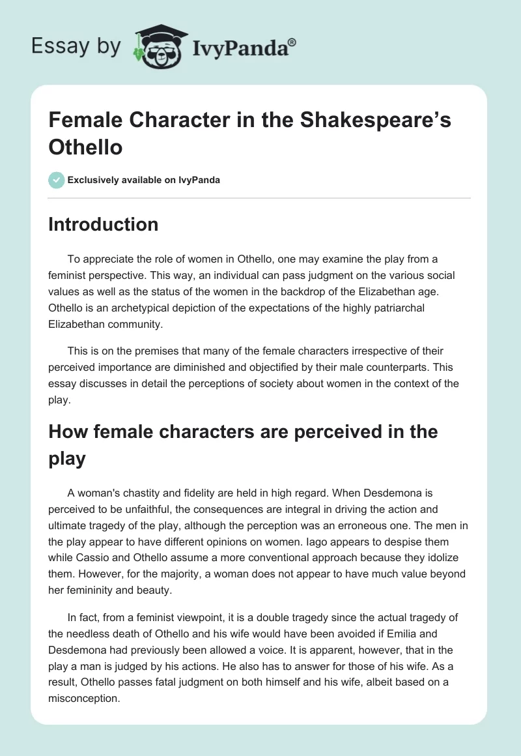The width and height of the screenshot is (521, 756).
Task: Click the horizontal divider line below the title
Action: (x=260, y=197)
